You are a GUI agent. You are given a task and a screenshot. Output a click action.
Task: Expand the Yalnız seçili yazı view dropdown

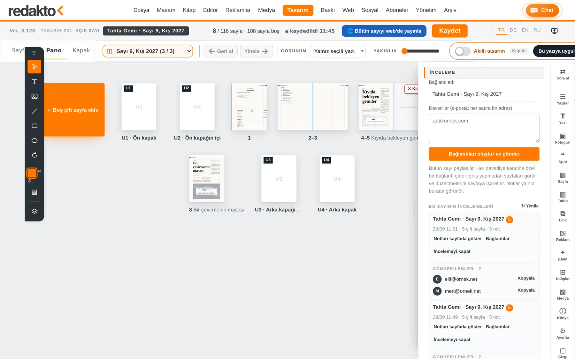point(338,51)
